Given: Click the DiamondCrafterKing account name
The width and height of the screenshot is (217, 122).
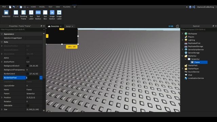Looking at the screenshot, I should pos(205,7).
